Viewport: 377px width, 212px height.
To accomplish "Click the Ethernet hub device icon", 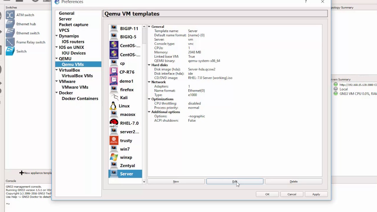I will click(x=10, y=24).
